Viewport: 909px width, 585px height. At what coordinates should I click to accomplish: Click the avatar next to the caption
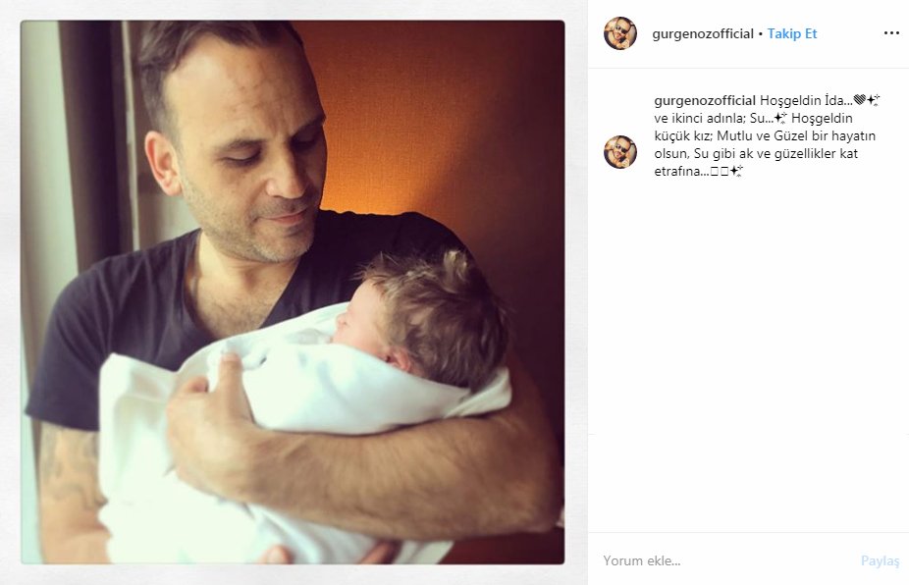pos(620,152)
